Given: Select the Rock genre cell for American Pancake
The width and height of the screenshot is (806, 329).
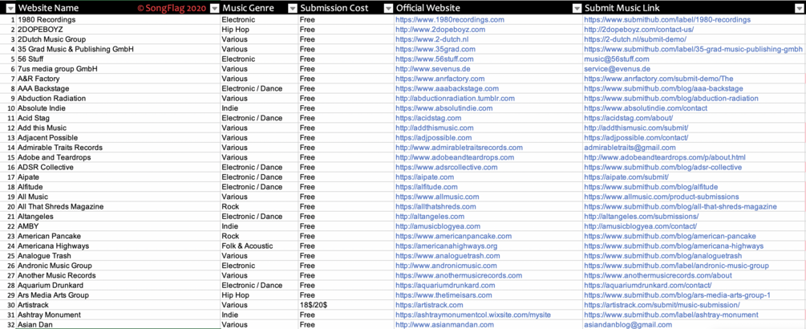Looking at the screenshot, I should tap(259, 236).
